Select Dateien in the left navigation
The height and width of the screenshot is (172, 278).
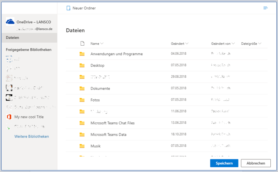point(29,37)
